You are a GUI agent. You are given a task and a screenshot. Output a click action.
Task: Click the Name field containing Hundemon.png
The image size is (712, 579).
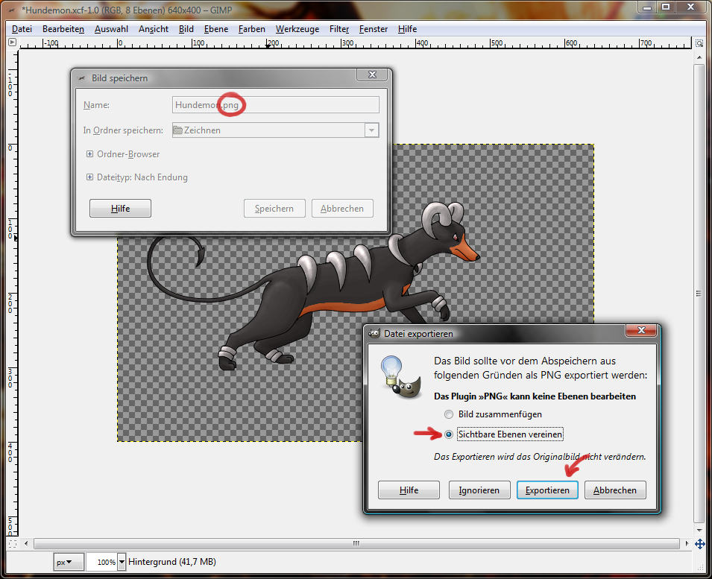276,105
